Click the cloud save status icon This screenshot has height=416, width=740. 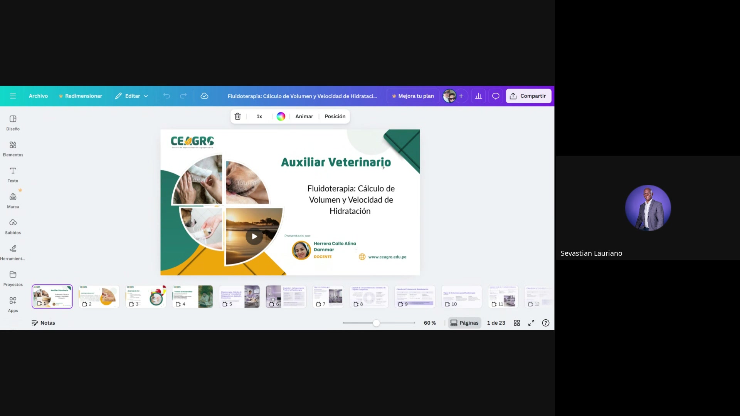(x=204, y=96)
